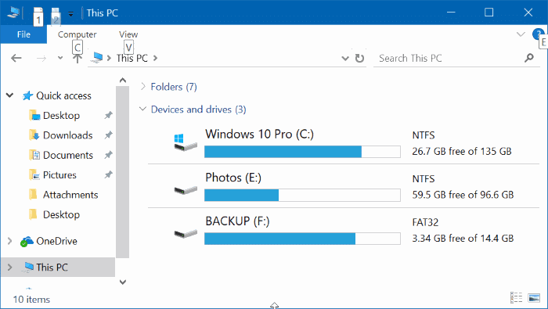
Task: Open the breadcrumb chevron after This PC
Action: 155,58
